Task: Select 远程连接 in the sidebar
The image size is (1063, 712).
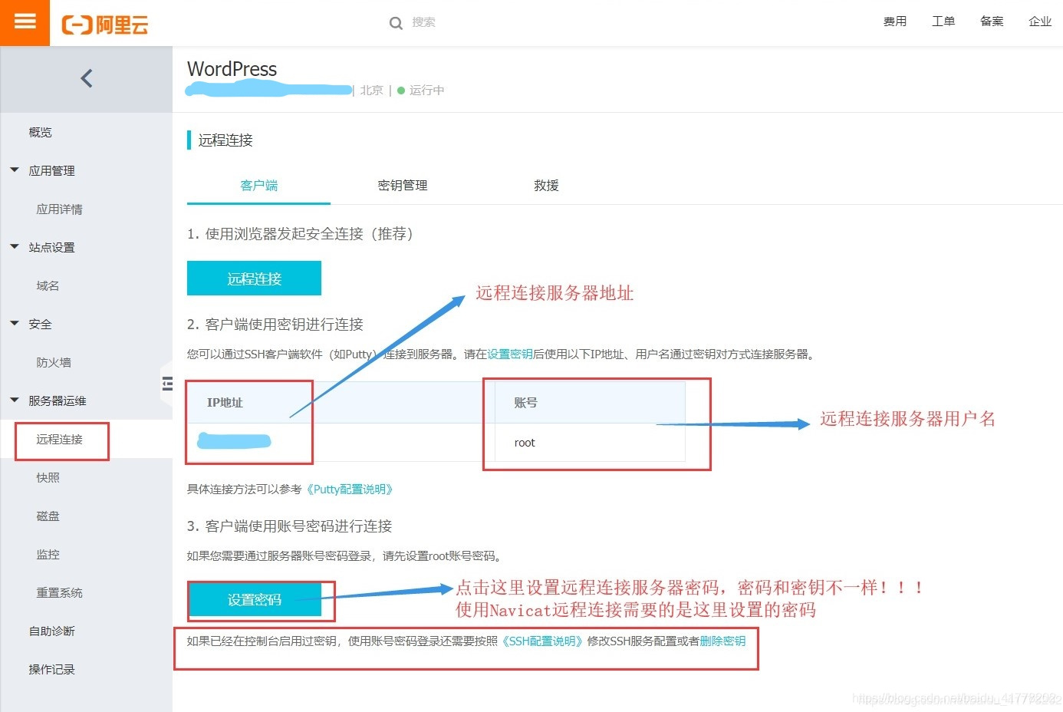Action: pyautogui.click(x=59, y=439)
